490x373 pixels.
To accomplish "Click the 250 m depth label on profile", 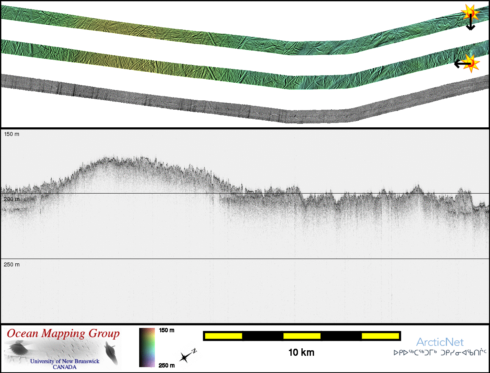I will (x=11, y=264).
